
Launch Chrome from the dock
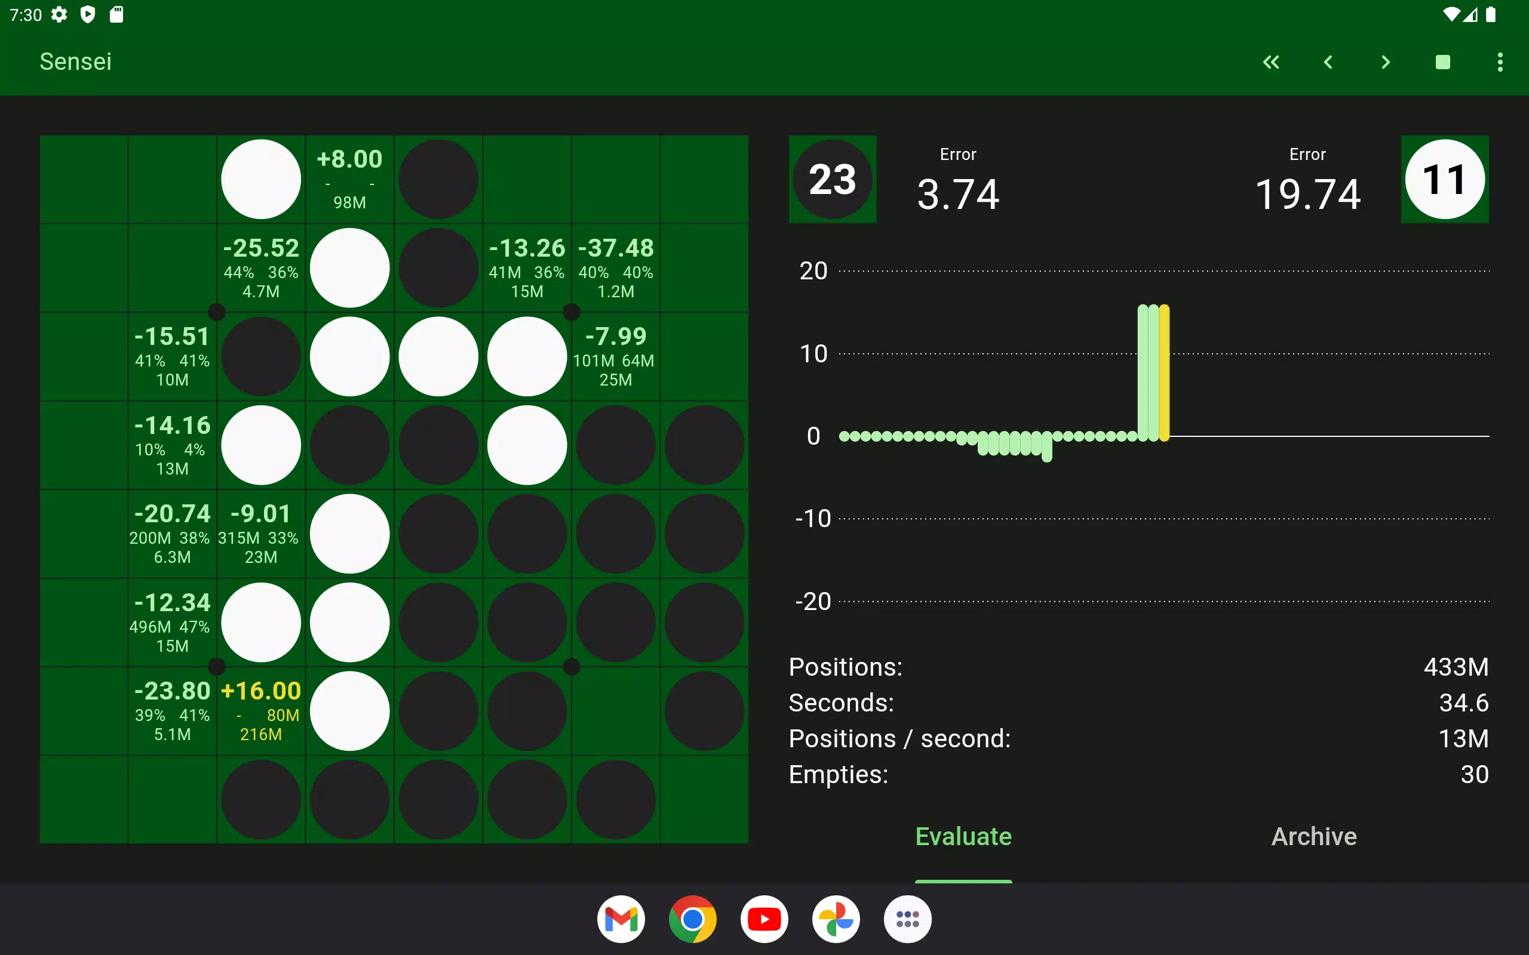tap(692, 919)
